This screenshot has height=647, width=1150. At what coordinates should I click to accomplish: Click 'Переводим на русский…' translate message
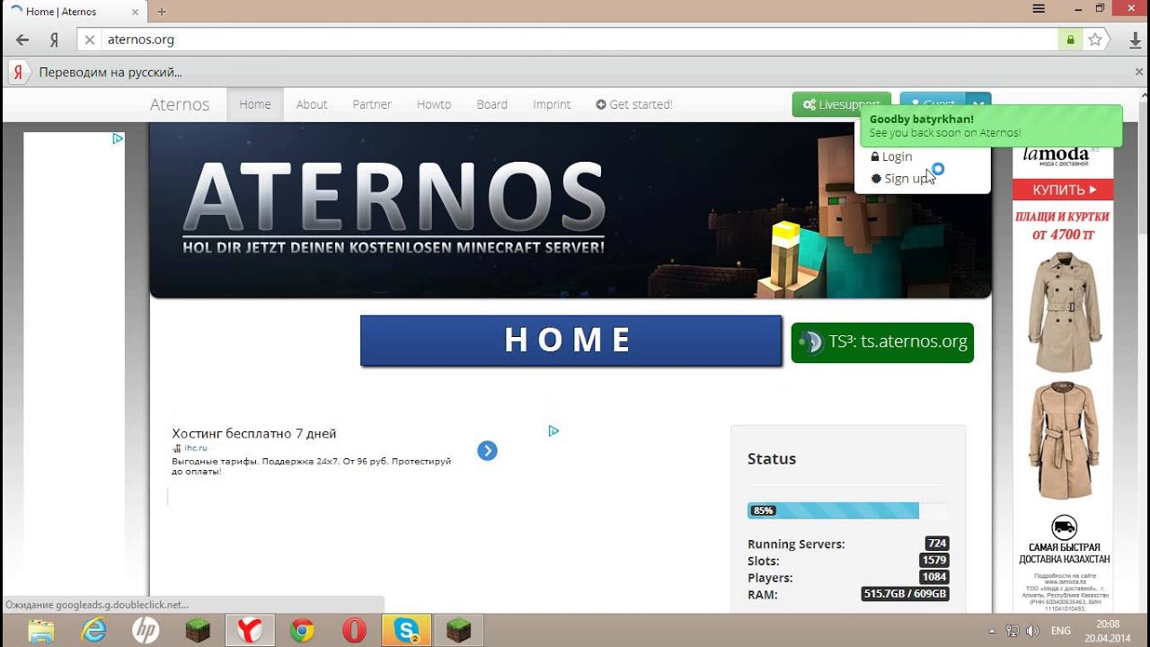click(111, 72)
